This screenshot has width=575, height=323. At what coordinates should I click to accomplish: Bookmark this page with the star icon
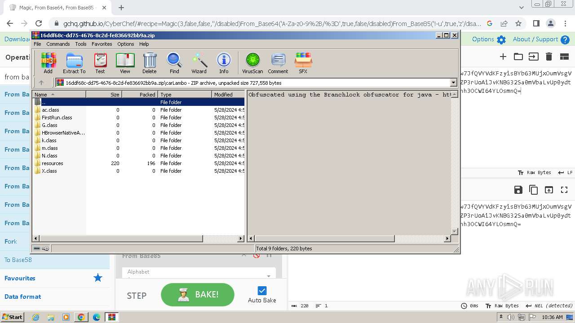[518, 23]
